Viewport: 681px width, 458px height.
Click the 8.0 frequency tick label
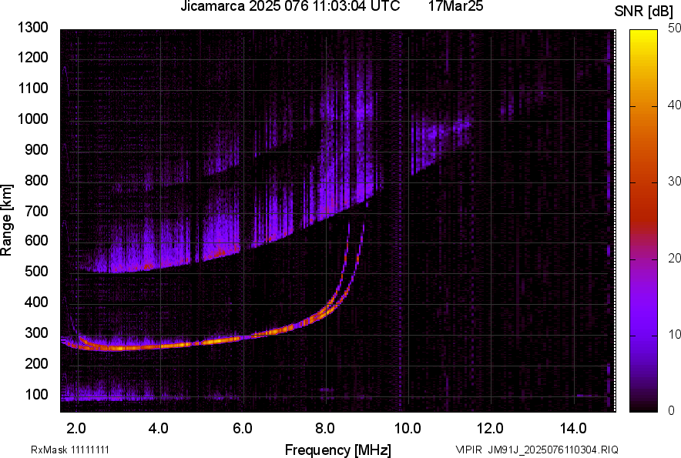(x=325, y=428)
